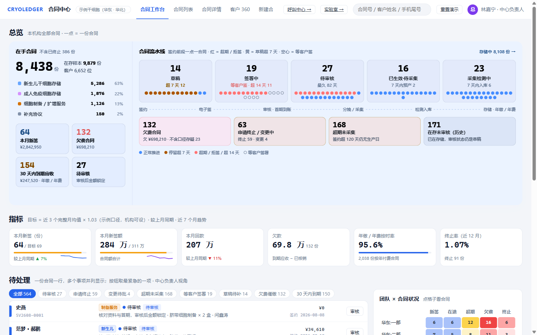Open the 示例干细胞 (华东·华北) institution selector
Screen dimensions: 537x335
click(x=103, y=10)
